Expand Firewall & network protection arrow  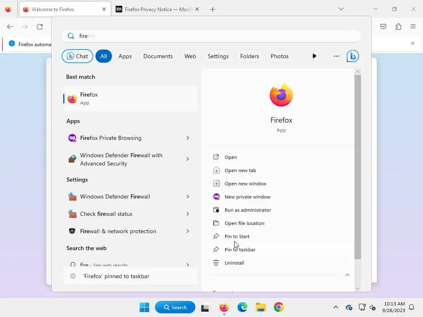[x=188, y=231]
